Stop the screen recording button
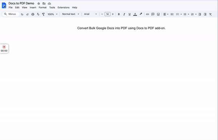Screen dimensions: 218x140 (x=4, y=47)
